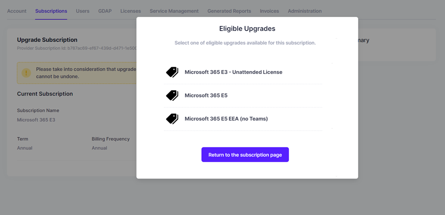Click the Eligible Upgrades dialog title

pyautogui.click(x=247, y=29)
